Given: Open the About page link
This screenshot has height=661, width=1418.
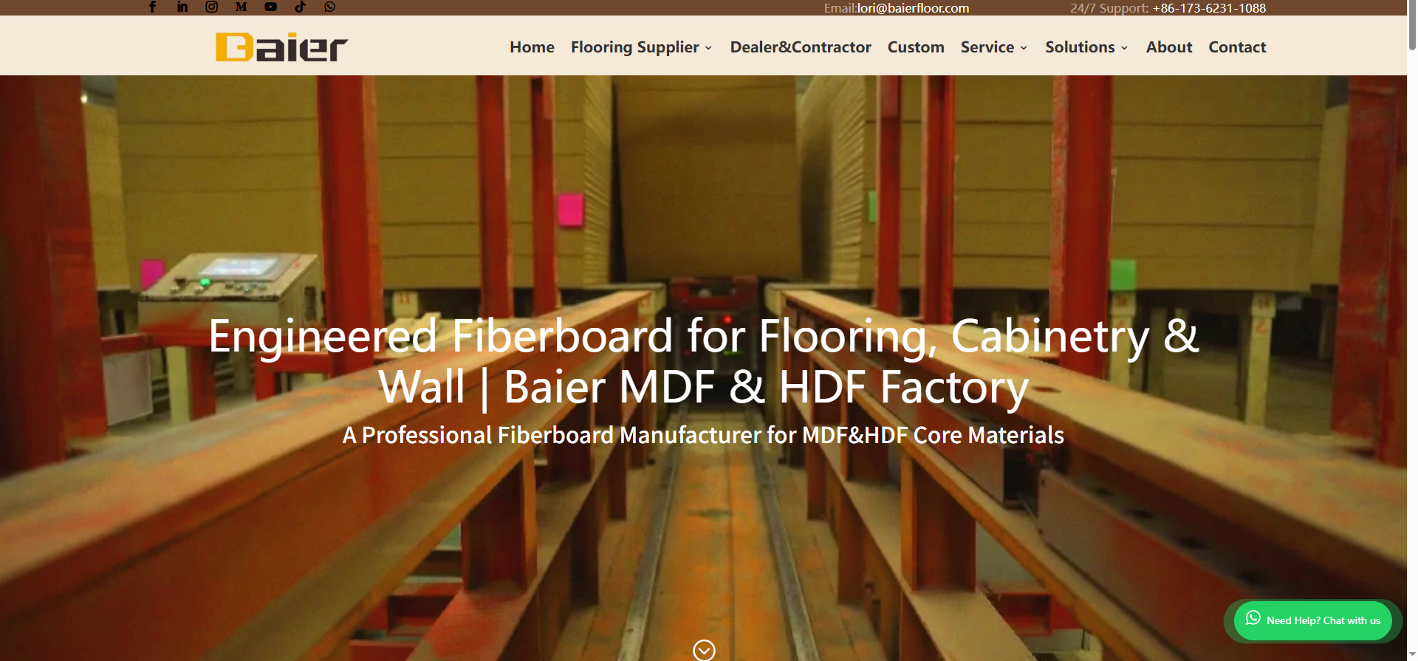Looking at the screenshot, I should (1169, 47).
